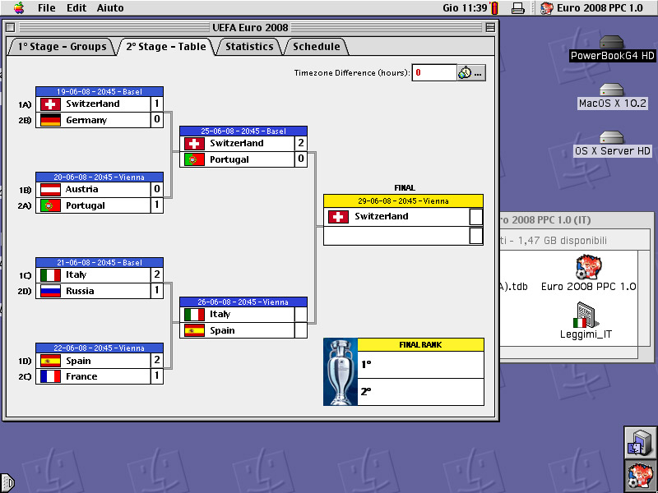Viewport: 658px width, 493px height.
Task: Click Spain's empty score field in the 26-06-08 semifinal
Action: (301, 330)
